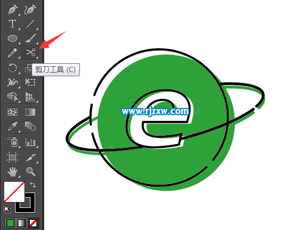Screen dimensions: 281x230
Task: Click the Fill box with none
Action: tap(14, 192)
